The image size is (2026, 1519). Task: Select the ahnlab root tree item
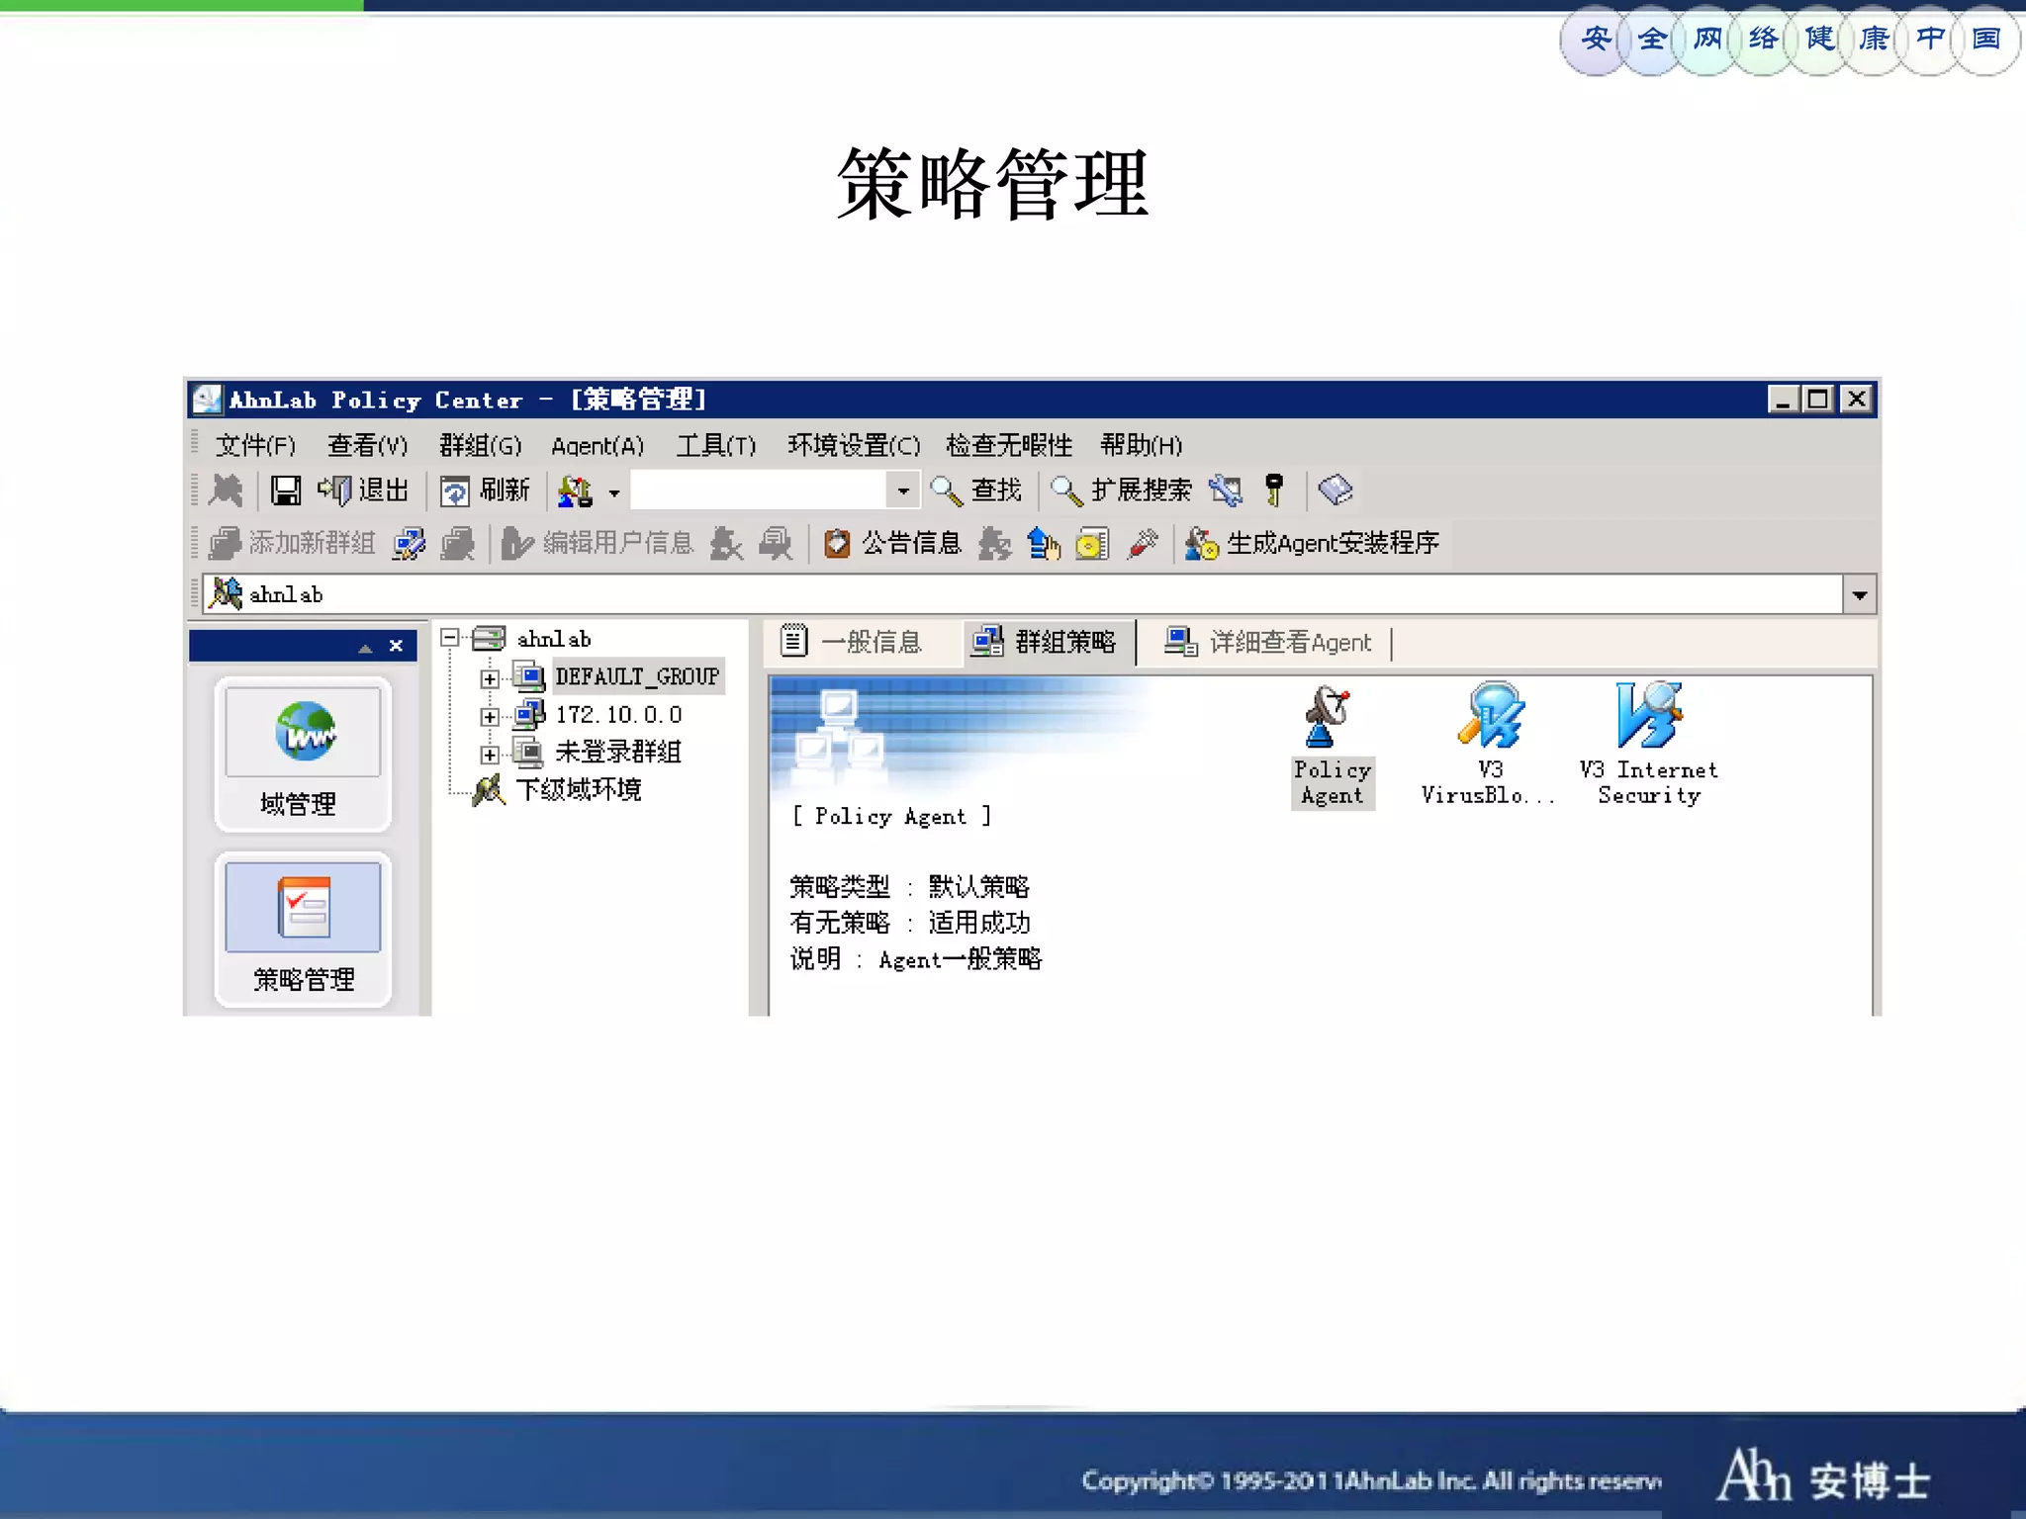tap(553, 639)
